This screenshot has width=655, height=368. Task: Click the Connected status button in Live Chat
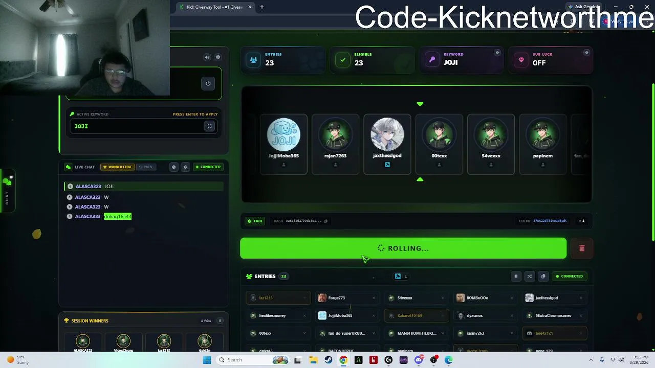pos(208,167)
